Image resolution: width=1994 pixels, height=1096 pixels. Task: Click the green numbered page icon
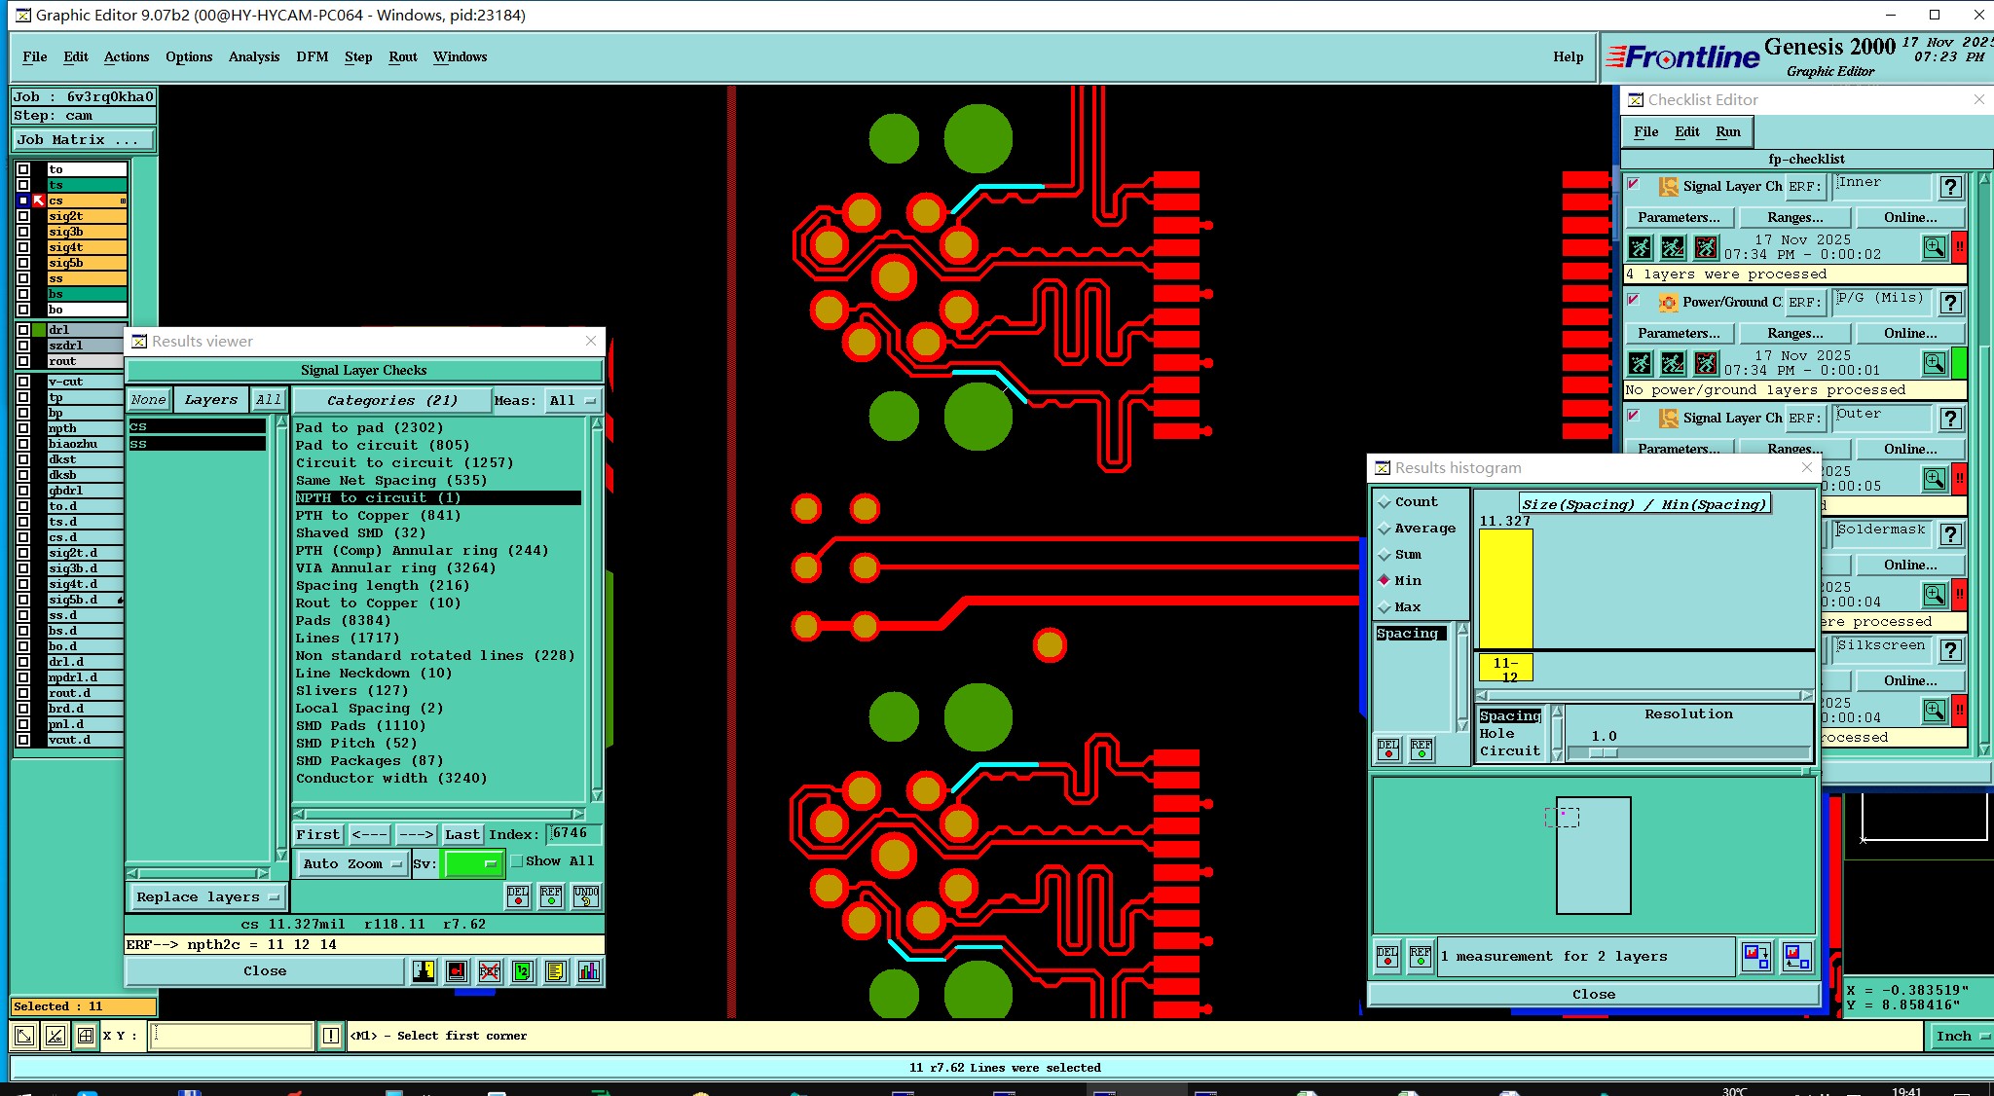pos(523,971)
